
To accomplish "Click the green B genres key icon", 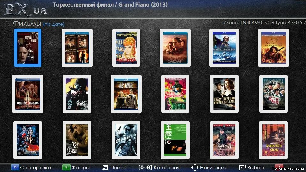I will (66, 167).
